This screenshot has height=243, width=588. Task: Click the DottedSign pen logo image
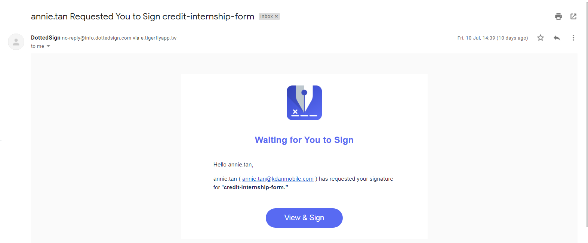[x=304, y=103]
